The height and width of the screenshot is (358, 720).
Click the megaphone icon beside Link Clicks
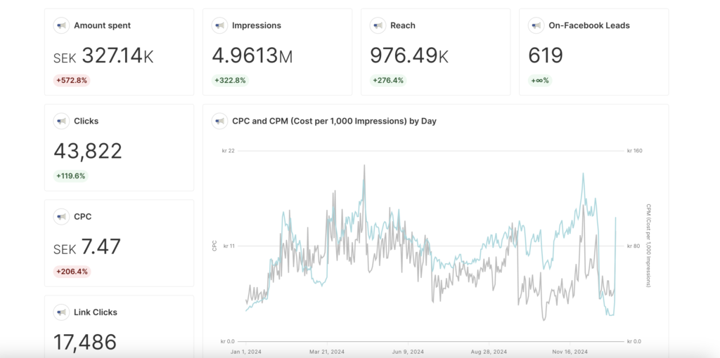click(62, 312)
